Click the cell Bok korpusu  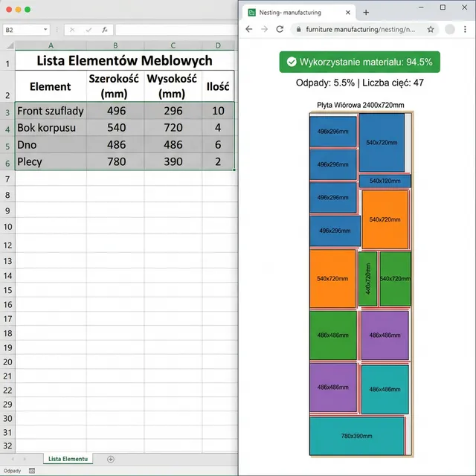pos(51,127)
